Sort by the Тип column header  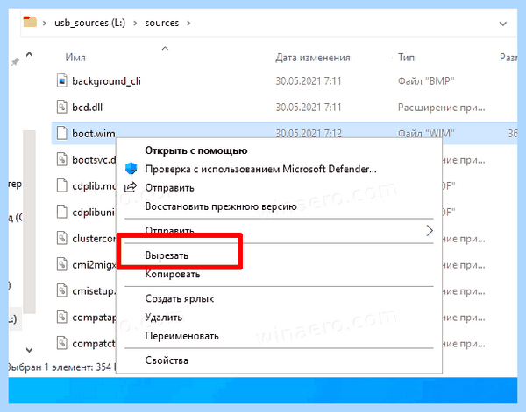click(x=406, y=58)
